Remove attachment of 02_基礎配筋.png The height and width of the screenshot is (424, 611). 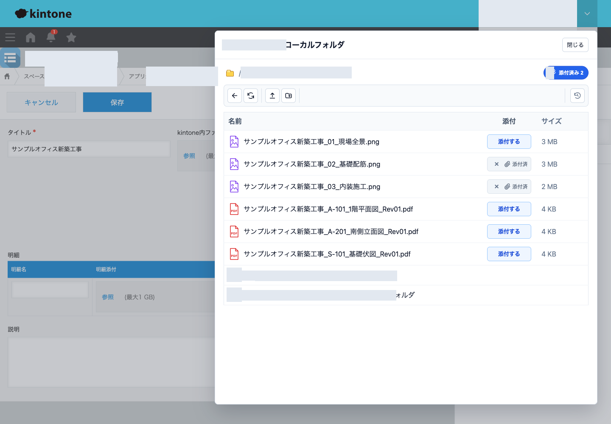click(496, 164)
